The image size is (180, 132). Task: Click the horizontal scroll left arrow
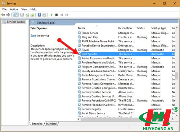pyautogui.click(x=79, y=119)
